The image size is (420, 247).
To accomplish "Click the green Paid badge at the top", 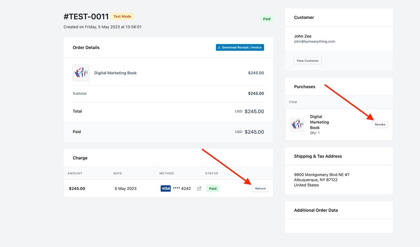I will (x=267, y=18).
